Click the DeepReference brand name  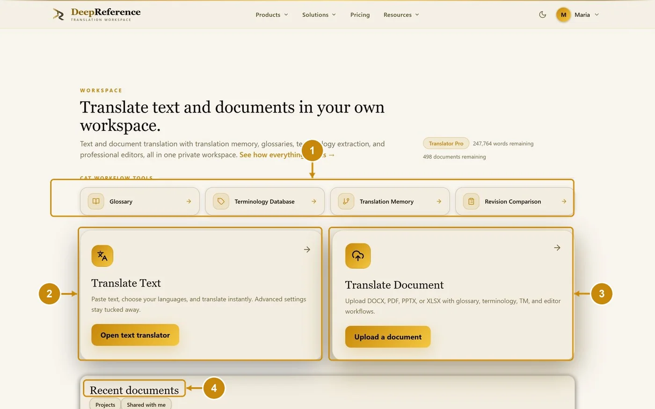coord(106,12)
